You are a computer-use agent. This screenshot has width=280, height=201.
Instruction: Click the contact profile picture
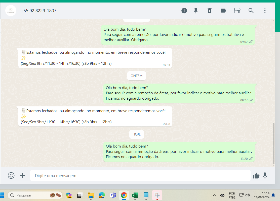click(x=11, y=11)
